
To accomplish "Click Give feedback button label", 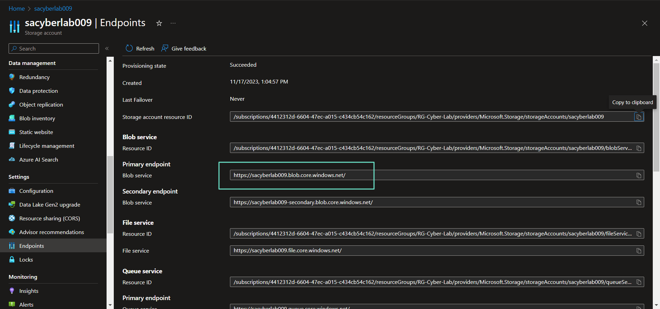I will tap(189, 48).
